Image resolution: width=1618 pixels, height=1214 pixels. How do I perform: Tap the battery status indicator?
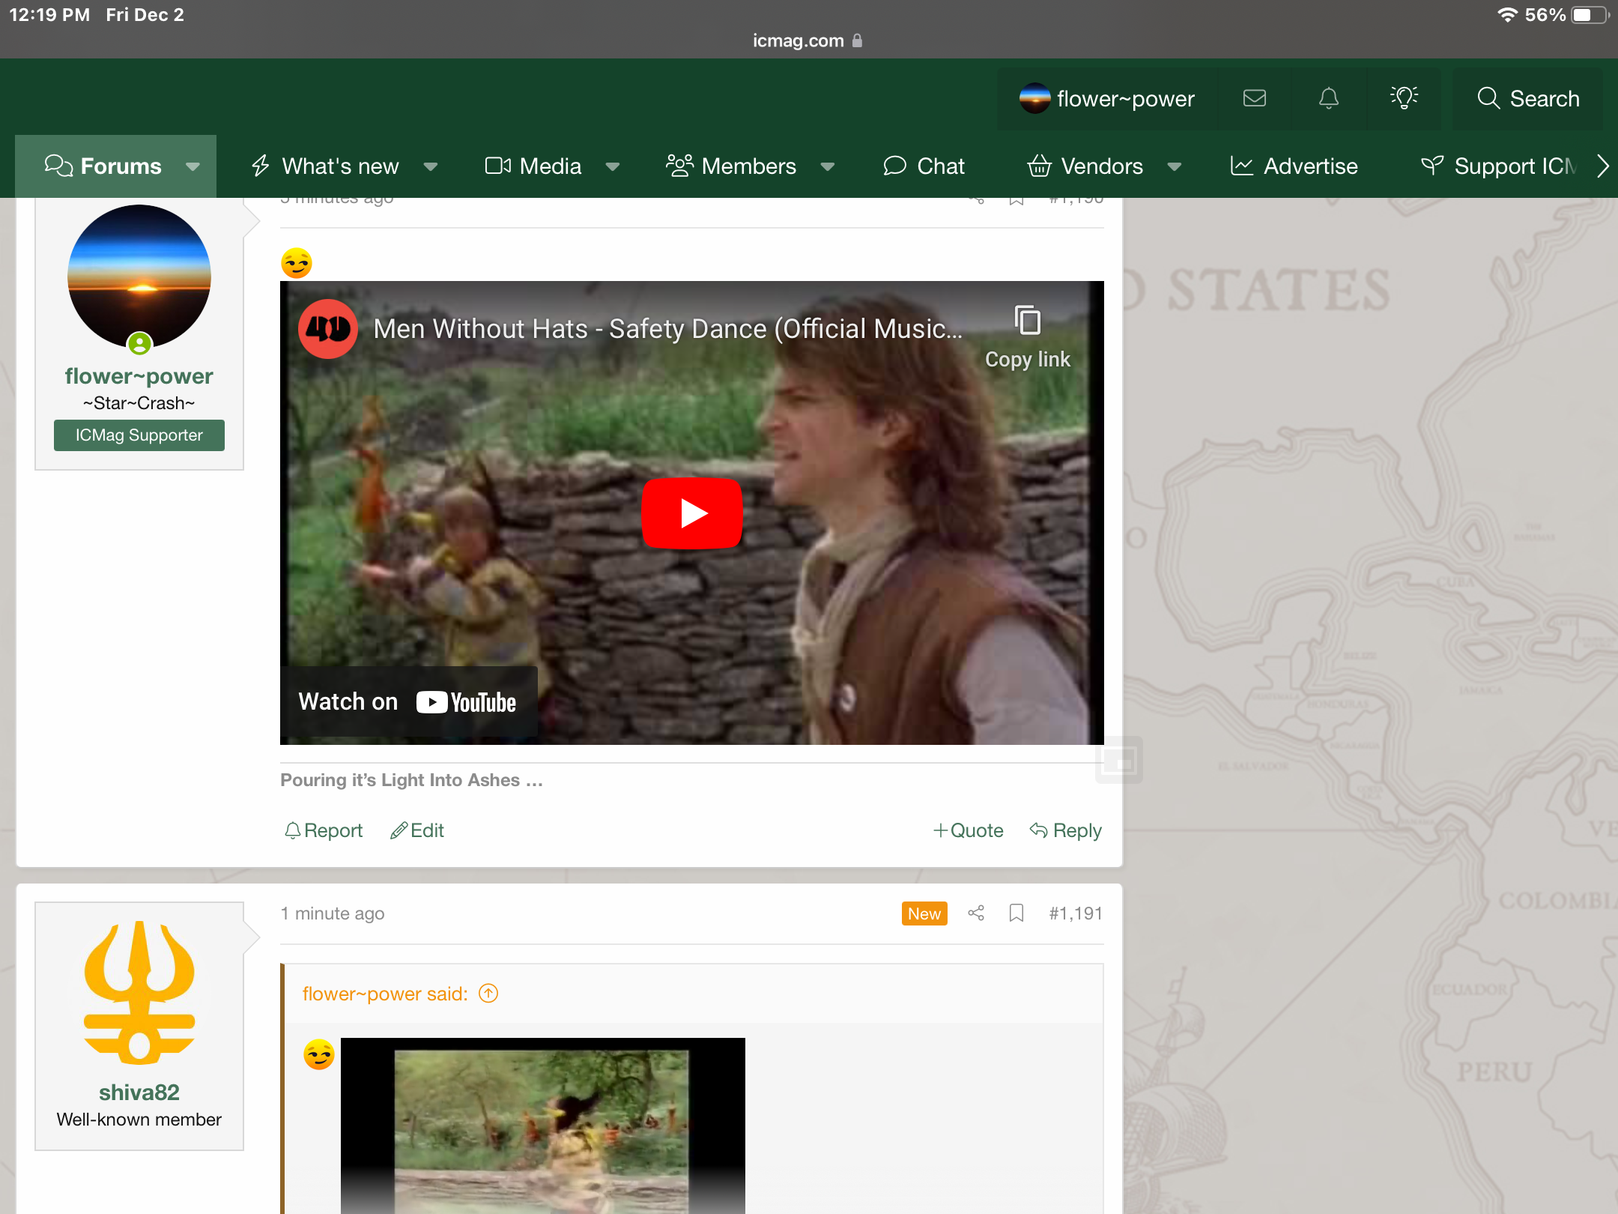[x=1590, y=14]
